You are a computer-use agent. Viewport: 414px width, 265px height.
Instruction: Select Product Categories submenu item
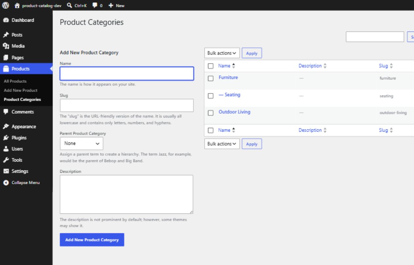[x=22, y=99]
